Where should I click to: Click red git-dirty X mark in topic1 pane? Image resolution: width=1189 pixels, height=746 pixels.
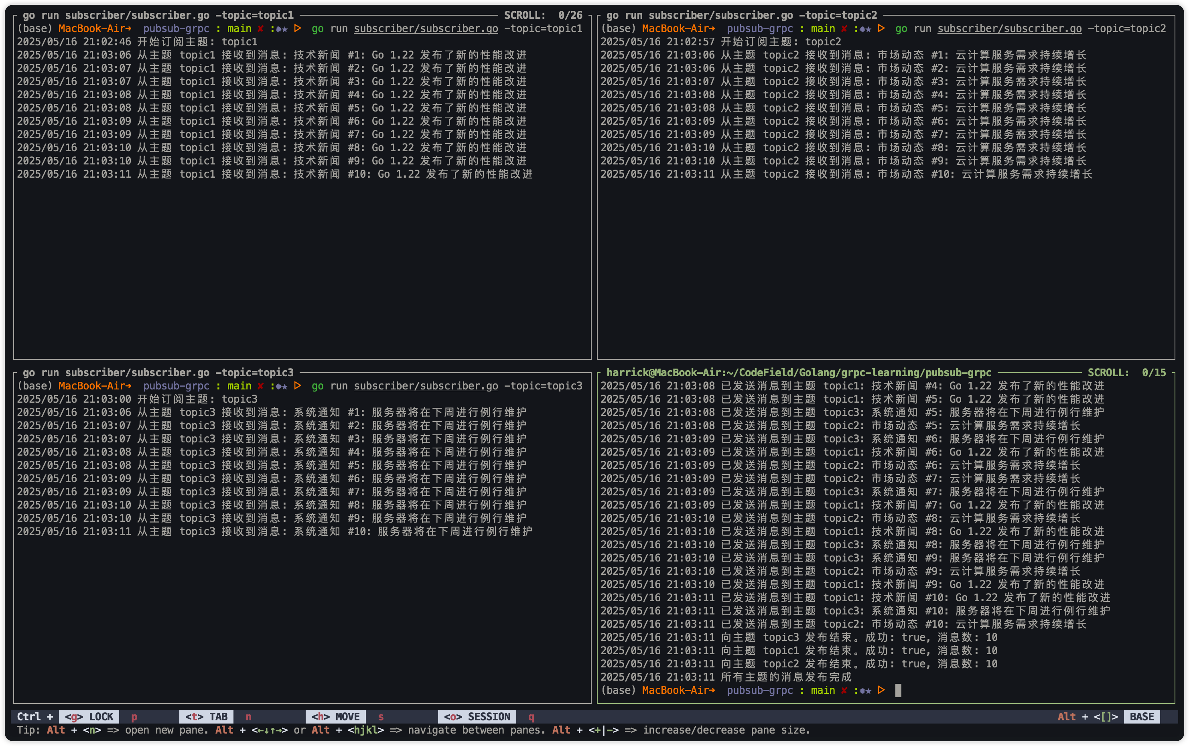(x=260, y=28)
